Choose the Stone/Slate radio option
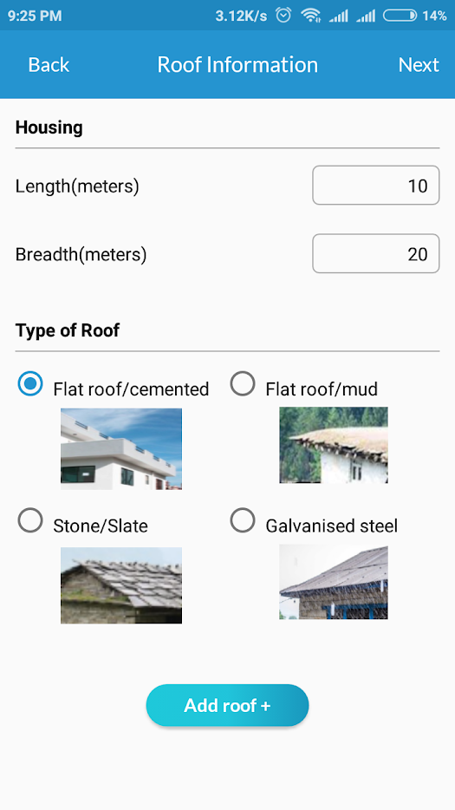 click(x=30, y=520)
